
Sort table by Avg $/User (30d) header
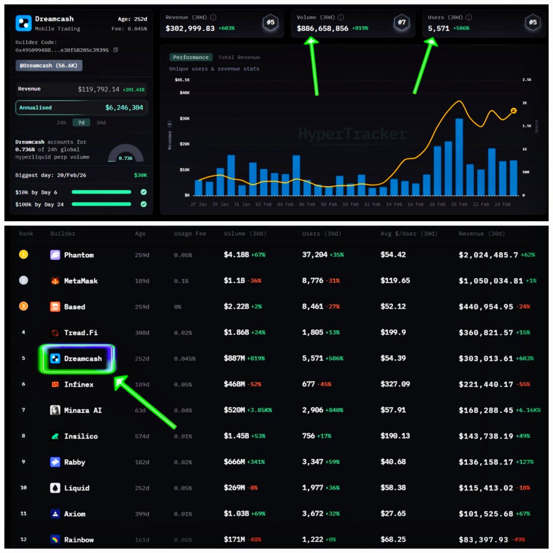pos(409,234)
